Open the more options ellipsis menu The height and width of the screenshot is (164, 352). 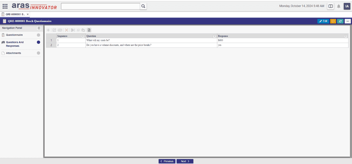348,21
